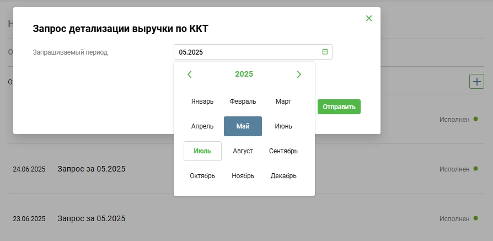Click the 2025 year header
The image size is (493, 241).
click(244, 74)
